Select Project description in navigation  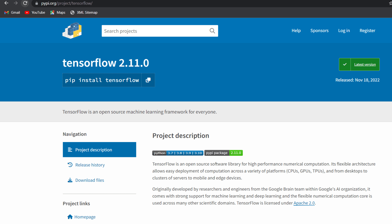point(93,150)
